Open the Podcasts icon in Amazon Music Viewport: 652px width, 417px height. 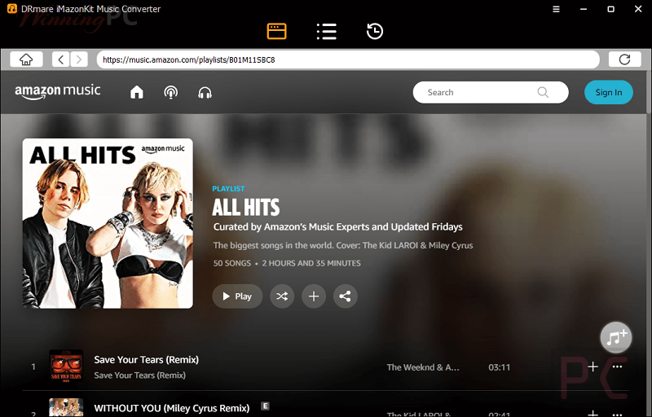coord(171,93)
